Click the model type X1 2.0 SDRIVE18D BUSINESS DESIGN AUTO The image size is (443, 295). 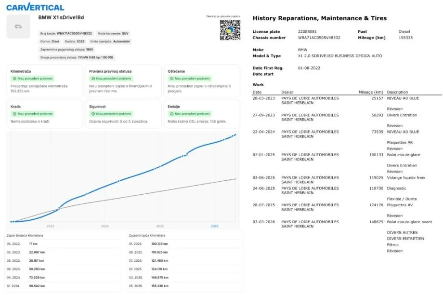pos(340,56)
